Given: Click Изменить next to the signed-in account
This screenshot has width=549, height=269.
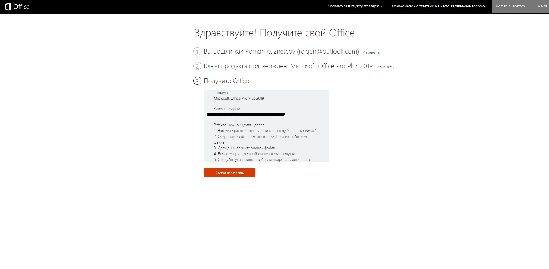Looking at the screenshot, I should pos(371,52).
